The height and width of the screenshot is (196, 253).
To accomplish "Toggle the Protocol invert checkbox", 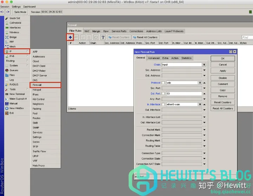I will coord(163,83).
